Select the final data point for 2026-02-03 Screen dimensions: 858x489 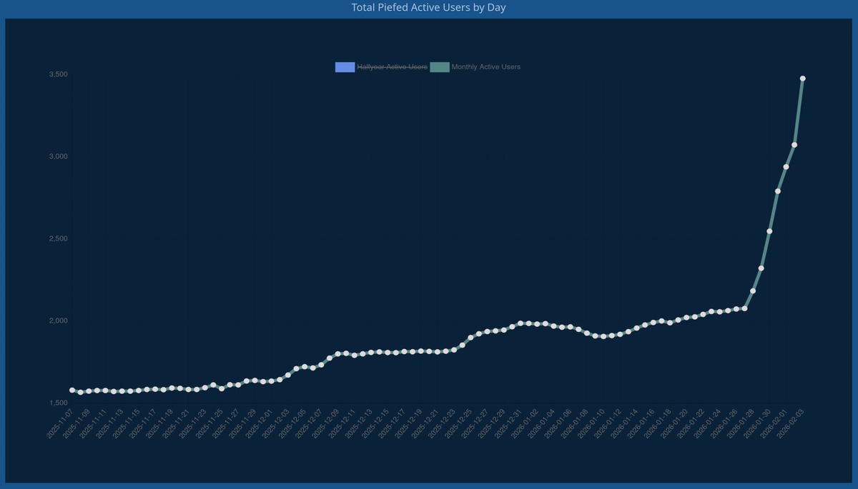803,79
